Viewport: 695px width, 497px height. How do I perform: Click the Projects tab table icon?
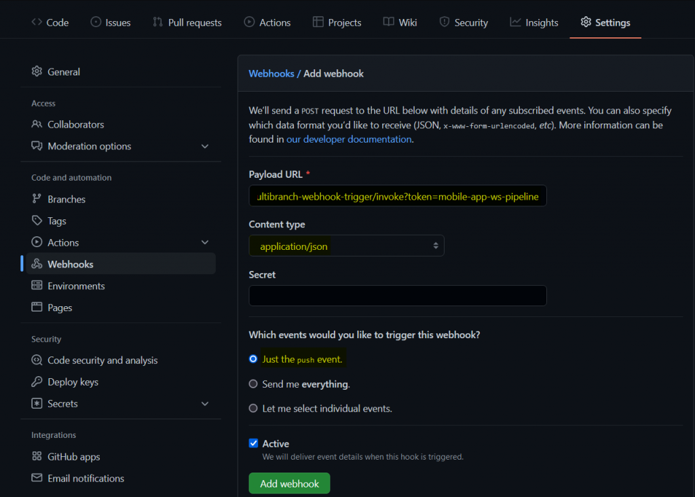(x=318, y=22)
